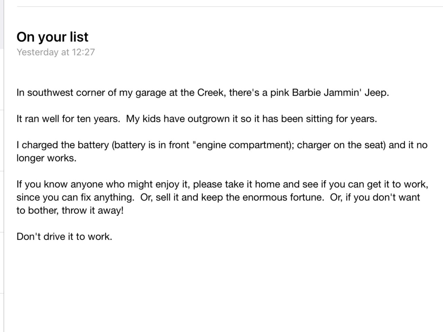Click the thin divider line above the title
443x332 pixels.
(230, 7)
